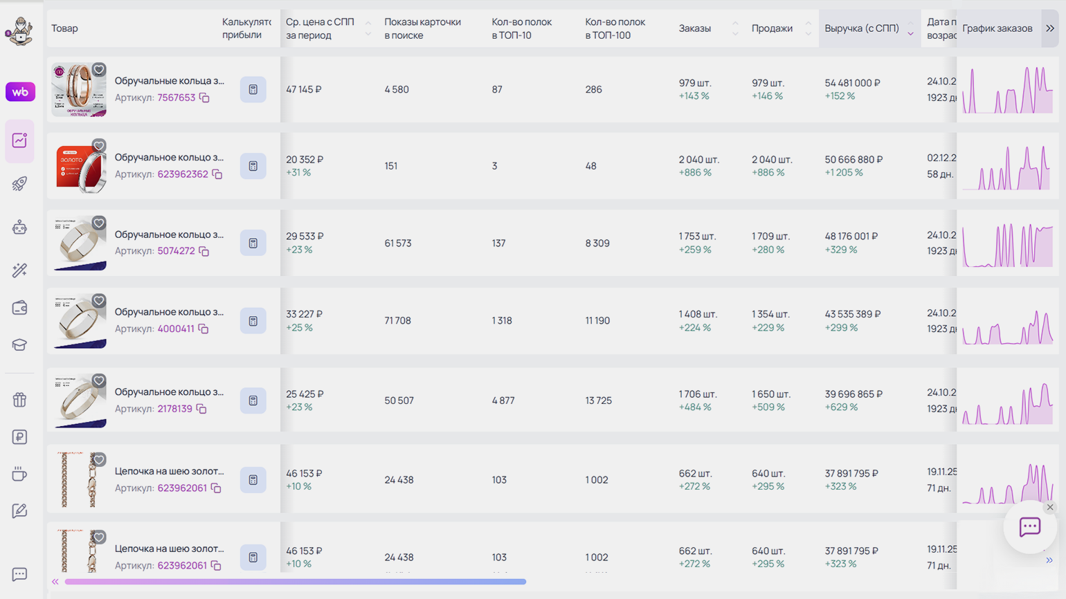Open product title for article 623962362
1066x599 pixels.
click(x=169, y=158)
